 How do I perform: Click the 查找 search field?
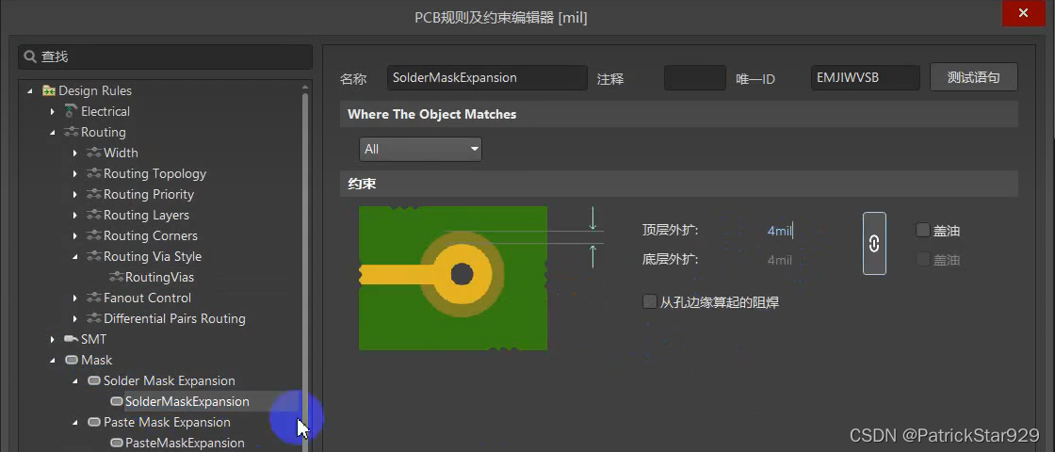[166, 57]
